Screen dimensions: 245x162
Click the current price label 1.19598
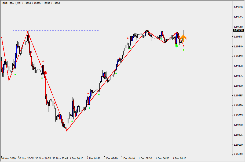click(x=238, y=30)
